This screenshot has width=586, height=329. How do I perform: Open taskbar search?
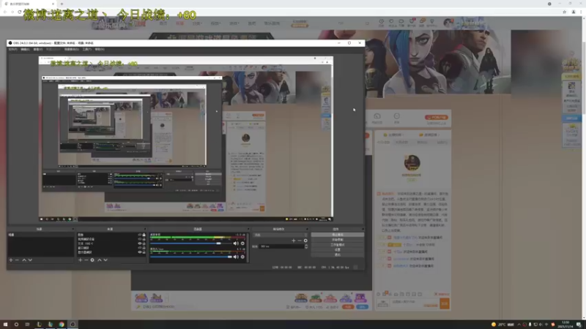(16, 325)
